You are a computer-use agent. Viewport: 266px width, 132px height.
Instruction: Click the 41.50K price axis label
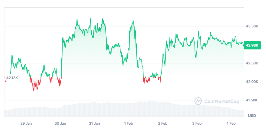[x=253, y=100]
